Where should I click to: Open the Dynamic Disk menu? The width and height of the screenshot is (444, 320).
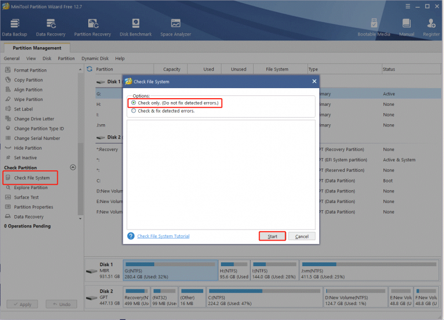[x=95, y=59]
